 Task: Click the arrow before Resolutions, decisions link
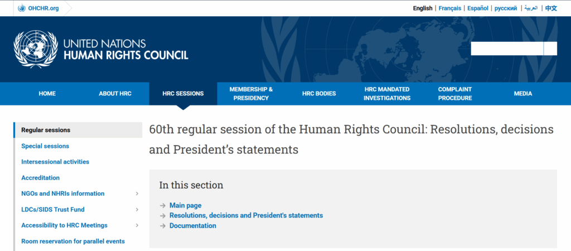point(163,216)
